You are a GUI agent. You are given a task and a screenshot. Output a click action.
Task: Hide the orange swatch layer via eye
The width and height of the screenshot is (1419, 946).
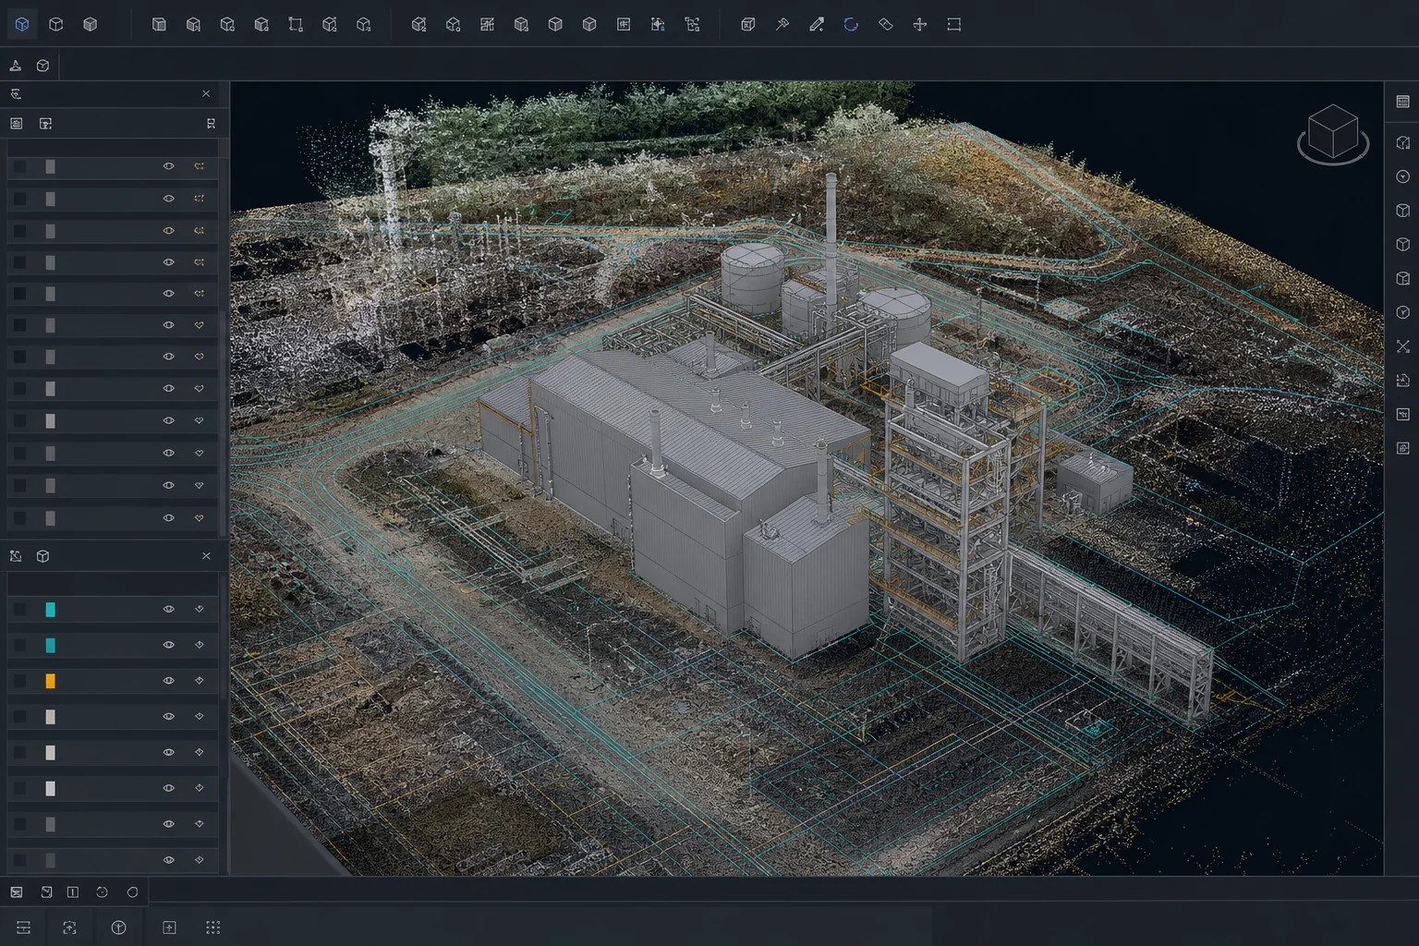[x=168, y=681]
